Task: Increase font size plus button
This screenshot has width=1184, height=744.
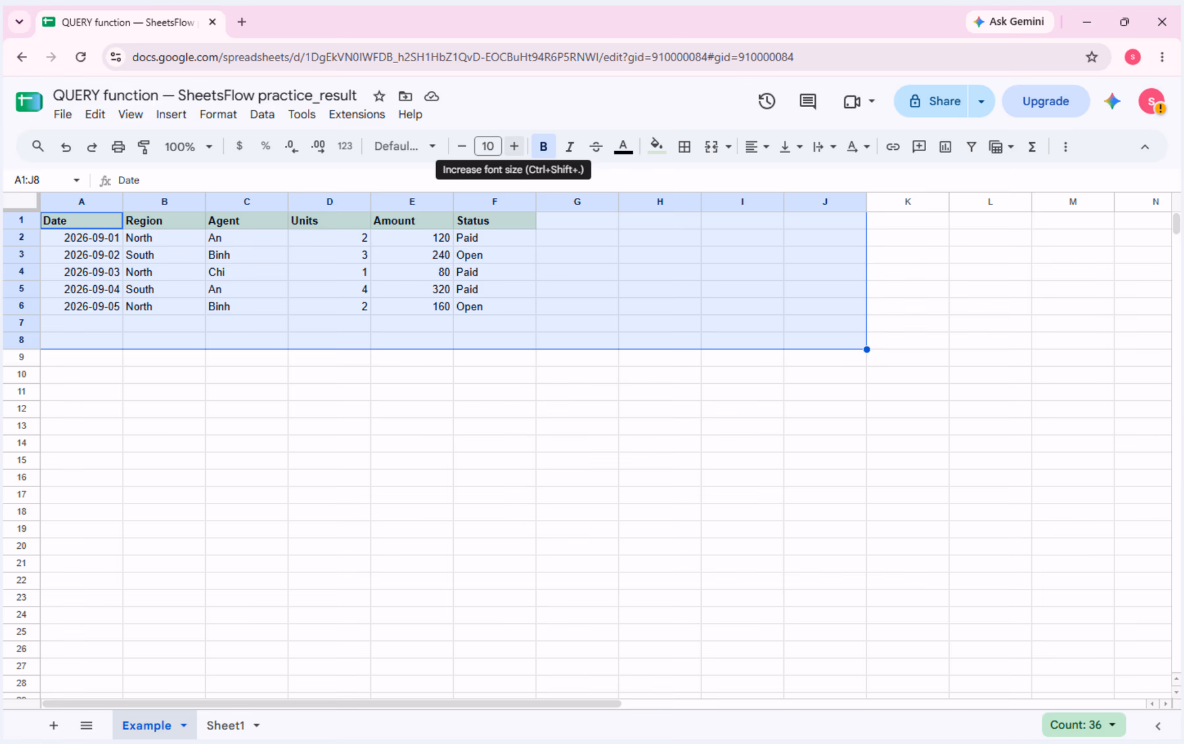Action: tap(514, 146)
